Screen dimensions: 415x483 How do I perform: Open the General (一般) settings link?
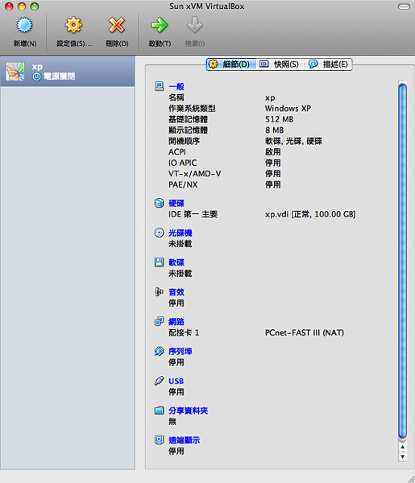coord(176,87)
